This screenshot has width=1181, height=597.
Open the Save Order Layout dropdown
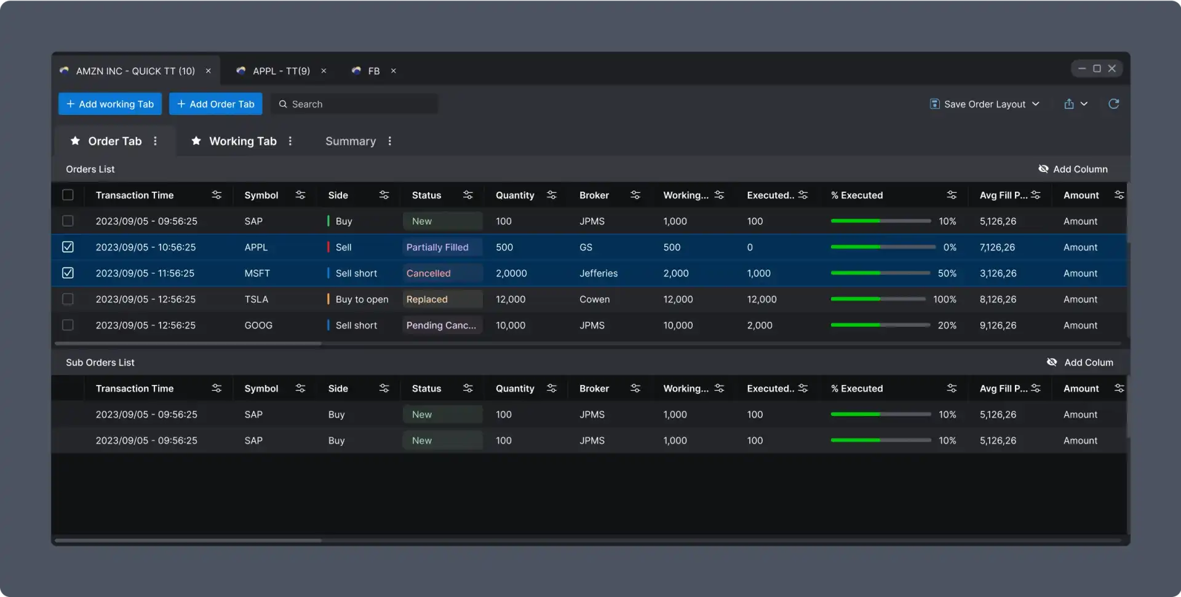point(985,104)
